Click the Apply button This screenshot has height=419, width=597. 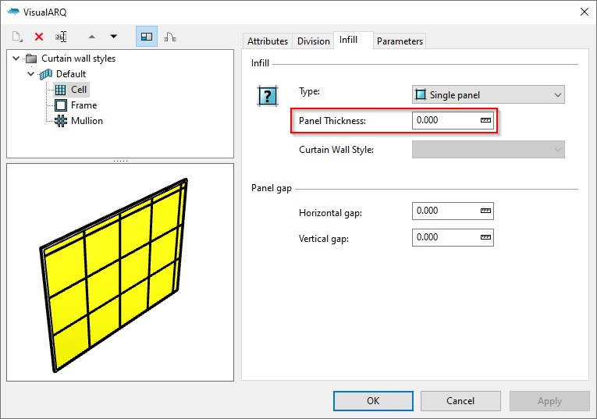[x=549, y=401]
